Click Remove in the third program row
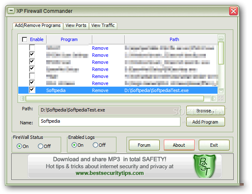The width and height of the screenshot is (252, 194). 100,62
